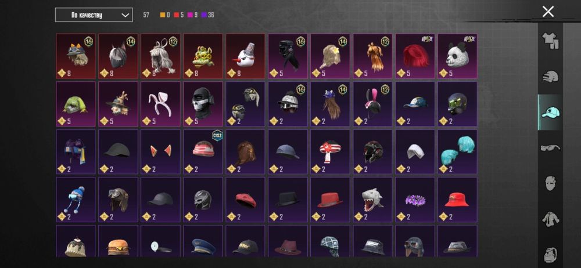Viewport: 581px width, 268px height.
Task: Select the cyan cap hats category tab
Action: pos(550,112)
